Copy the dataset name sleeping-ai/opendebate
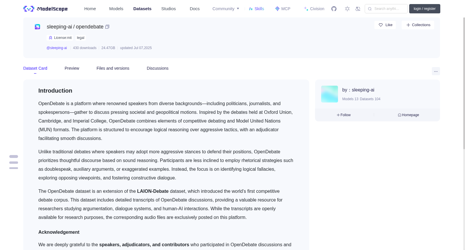This screenshot has width=465, height=250. [x=107, y=27]
